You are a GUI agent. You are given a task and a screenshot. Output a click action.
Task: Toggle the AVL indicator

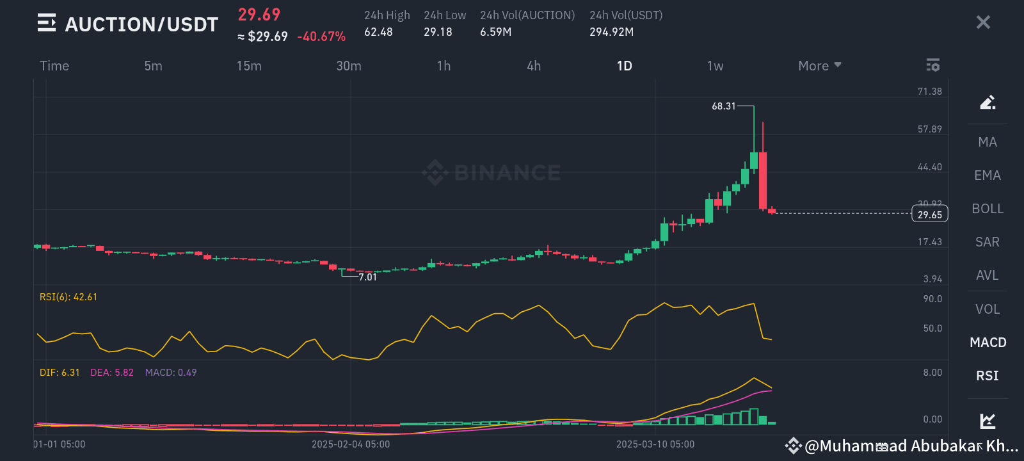point(988,275)
